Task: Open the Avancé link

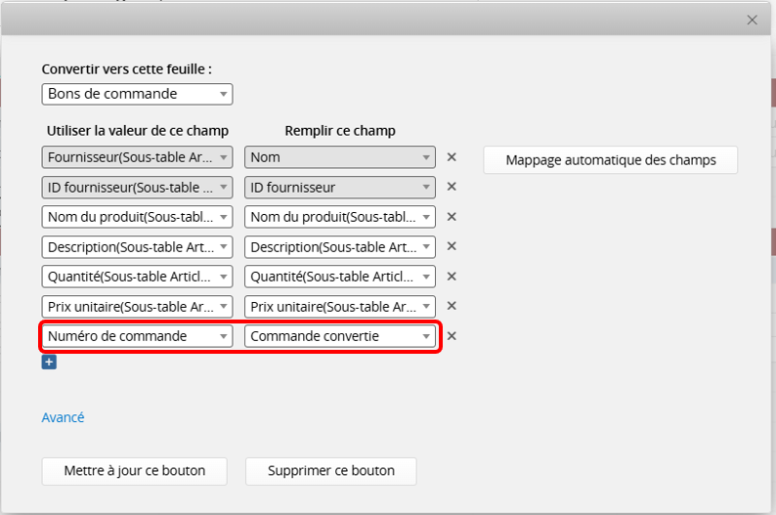Action: click(63, 417)
